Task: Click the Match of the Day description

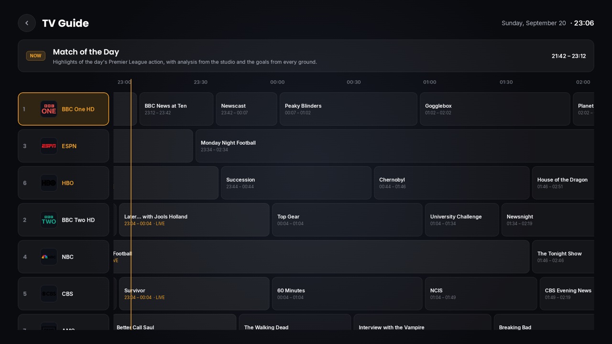Action: tap(185, 62)
